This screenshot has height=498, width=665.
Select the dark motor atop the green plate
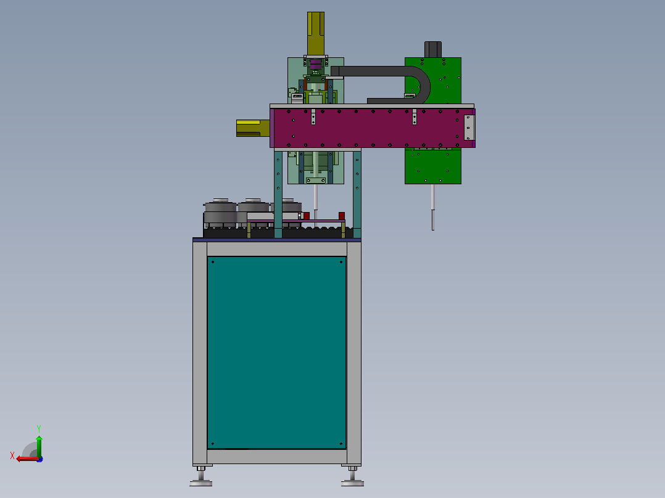[x=433, y=49]
